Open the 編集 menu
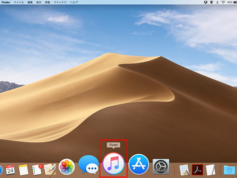The width and height of the screenshot is (237, 178). pyautogui.click(x=30, y=2)
